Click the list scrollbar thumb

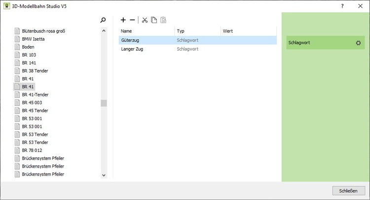104,103
